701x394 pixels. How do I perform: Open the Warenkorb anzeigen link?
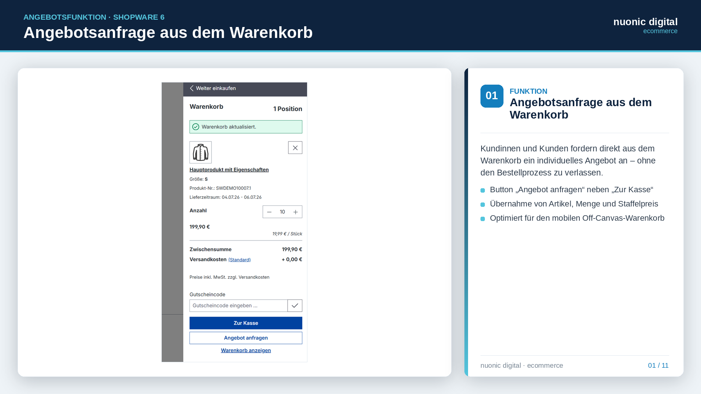pyautogui.click(x=246, y=351)
